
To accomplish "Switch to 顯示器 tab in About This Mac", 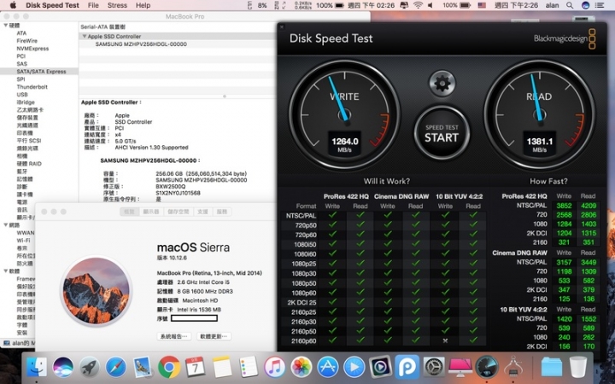I will click(151, 212).
